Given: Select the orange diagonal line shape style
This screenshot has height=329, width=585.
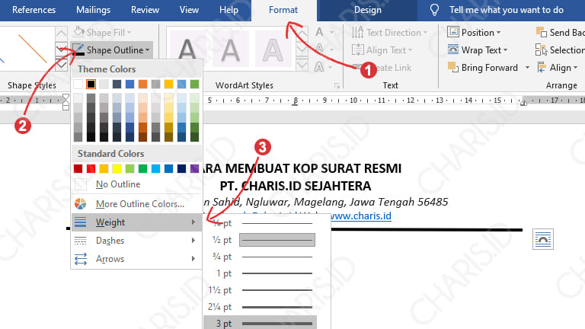Looking at the screenshot, I should tap(33, 49).
